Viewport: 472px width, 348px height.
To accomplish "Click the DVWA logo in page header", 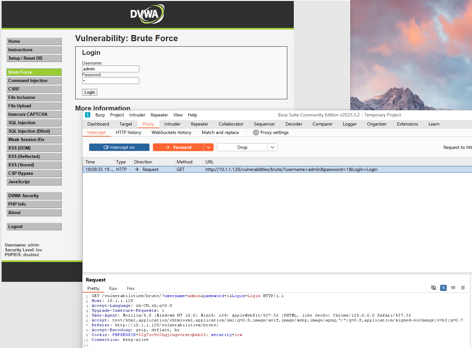I will pos(147,14).
